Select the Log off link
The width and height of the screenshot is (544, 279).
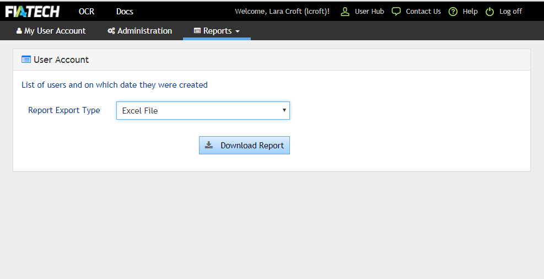[x=510, y=12]
